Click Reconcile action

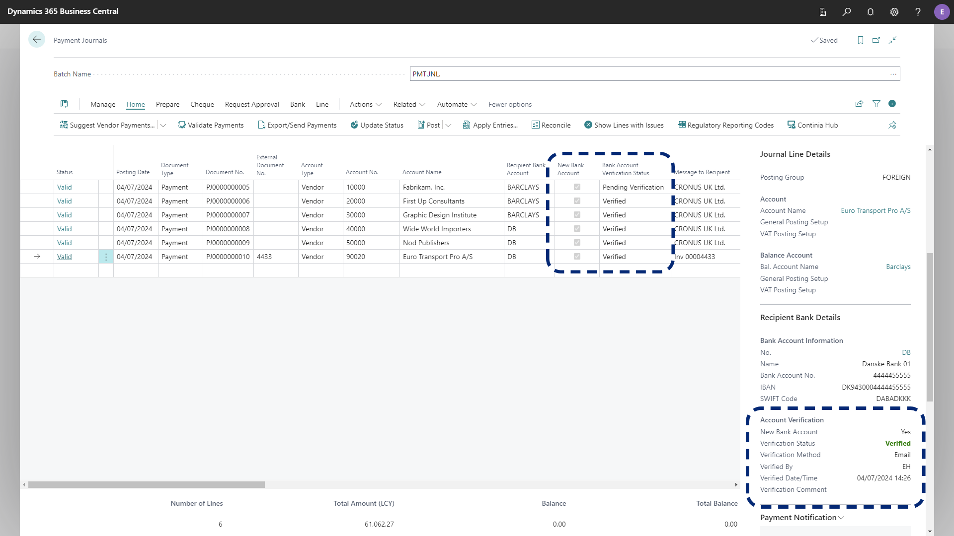point(551,125)
